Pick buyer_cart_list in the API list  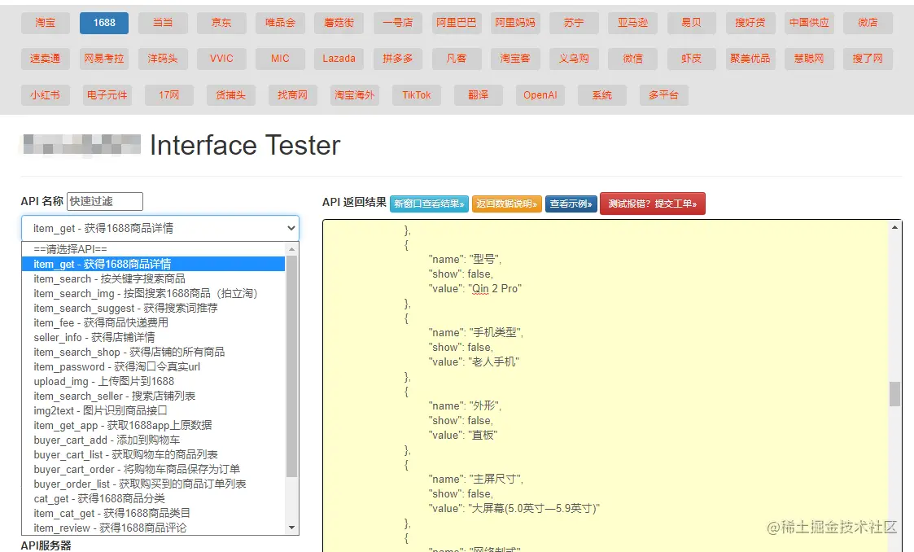153,454
